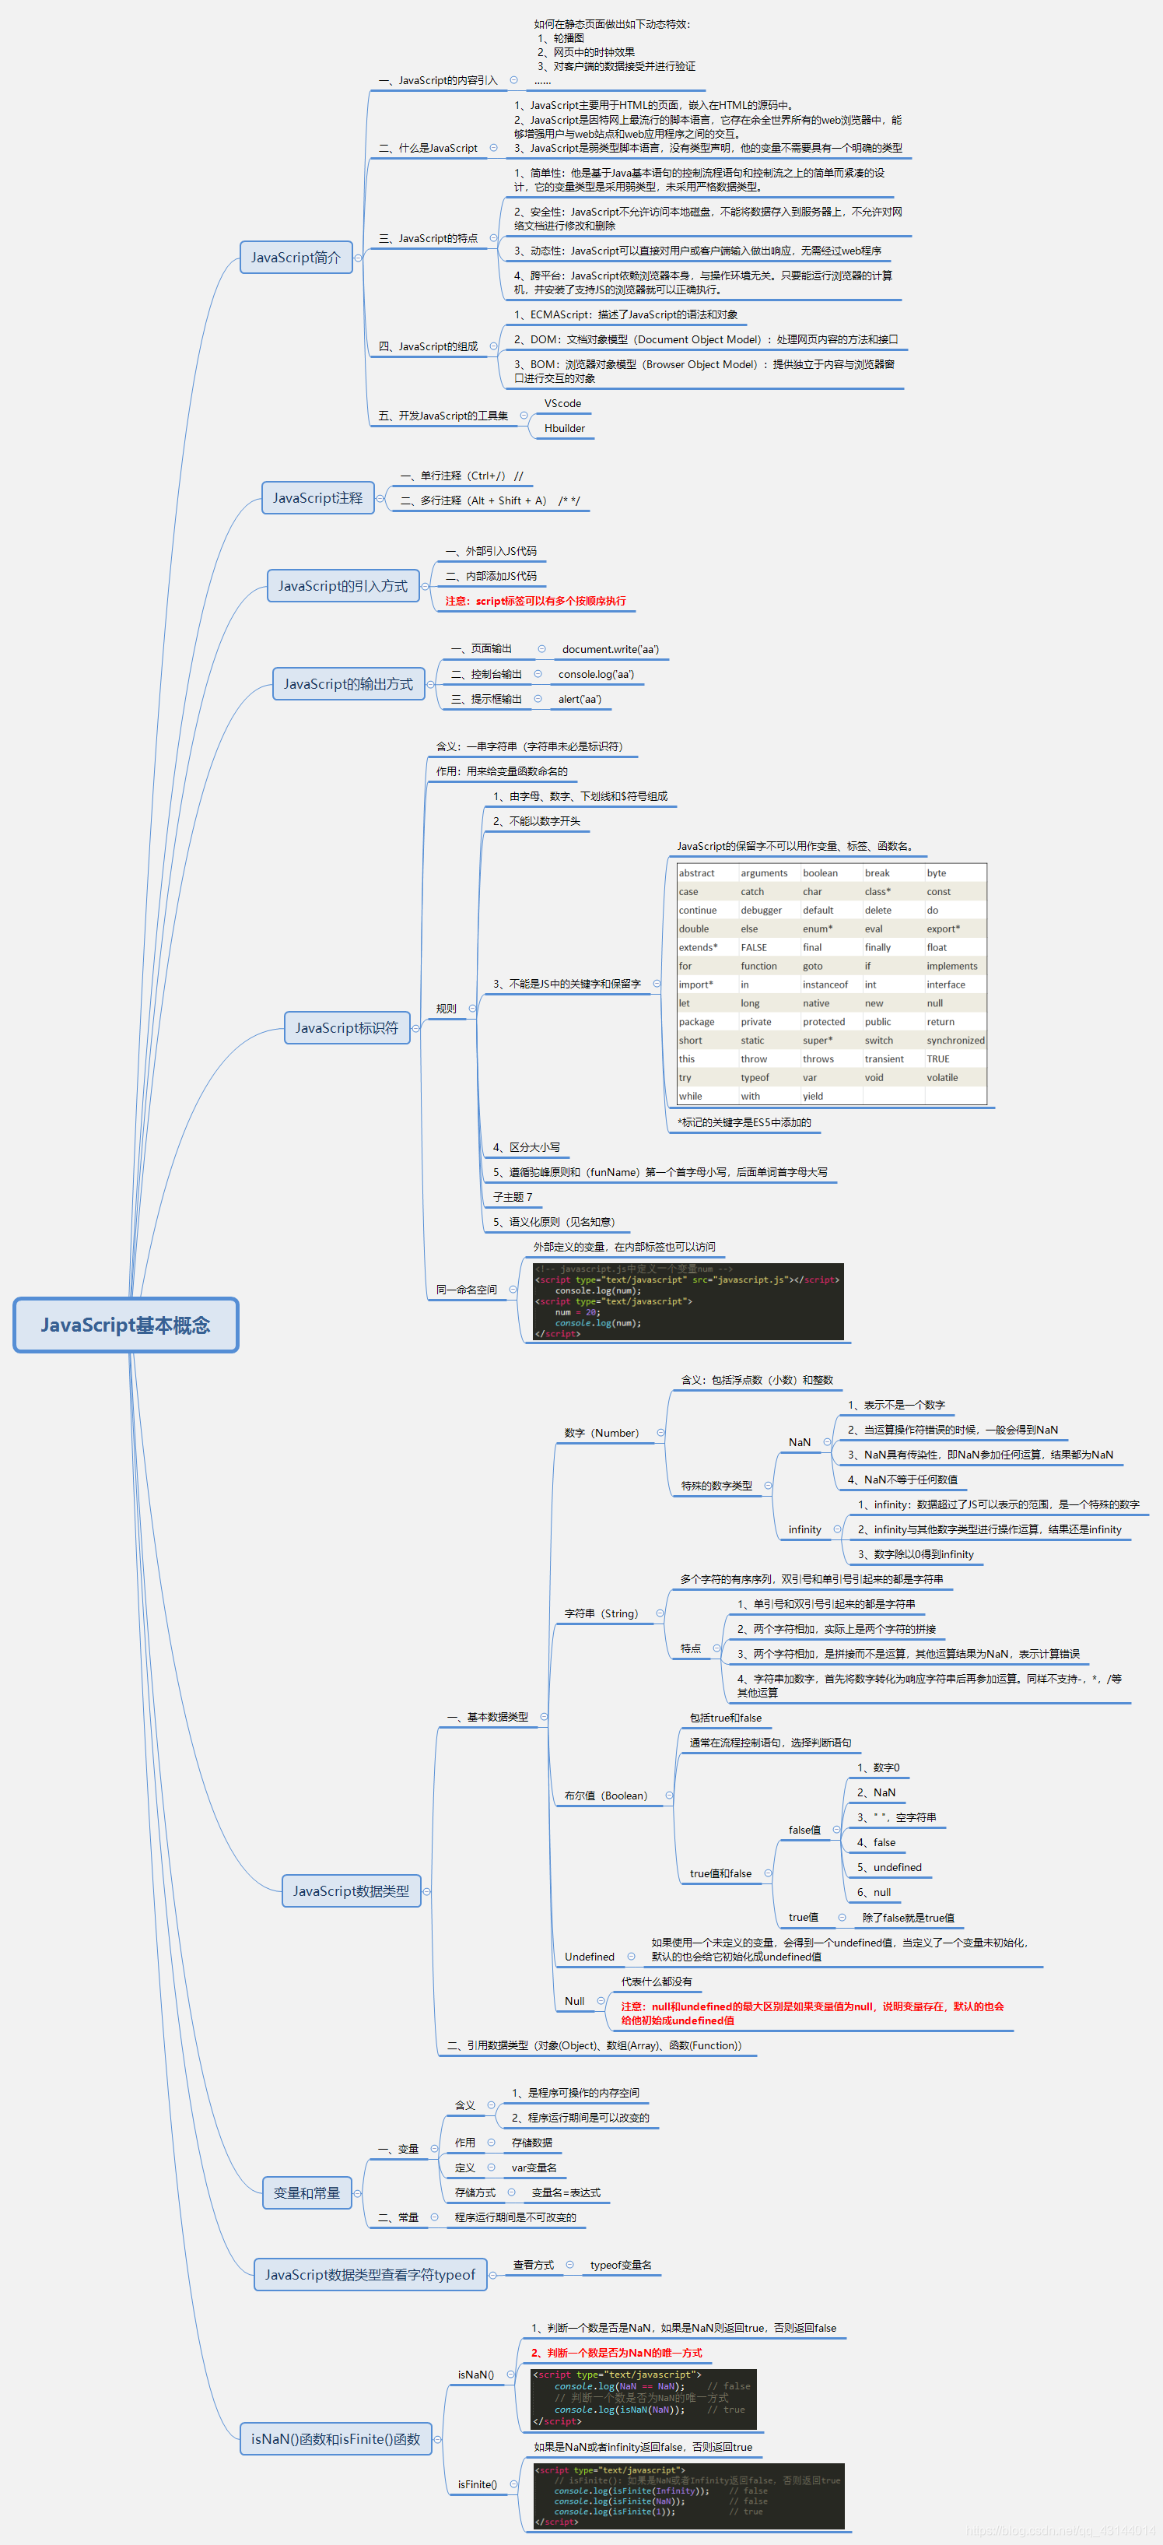This screenshot has height=2545, width=1163.
Task: Click the 1、ECMAScript description node
Action: (626, 314)
